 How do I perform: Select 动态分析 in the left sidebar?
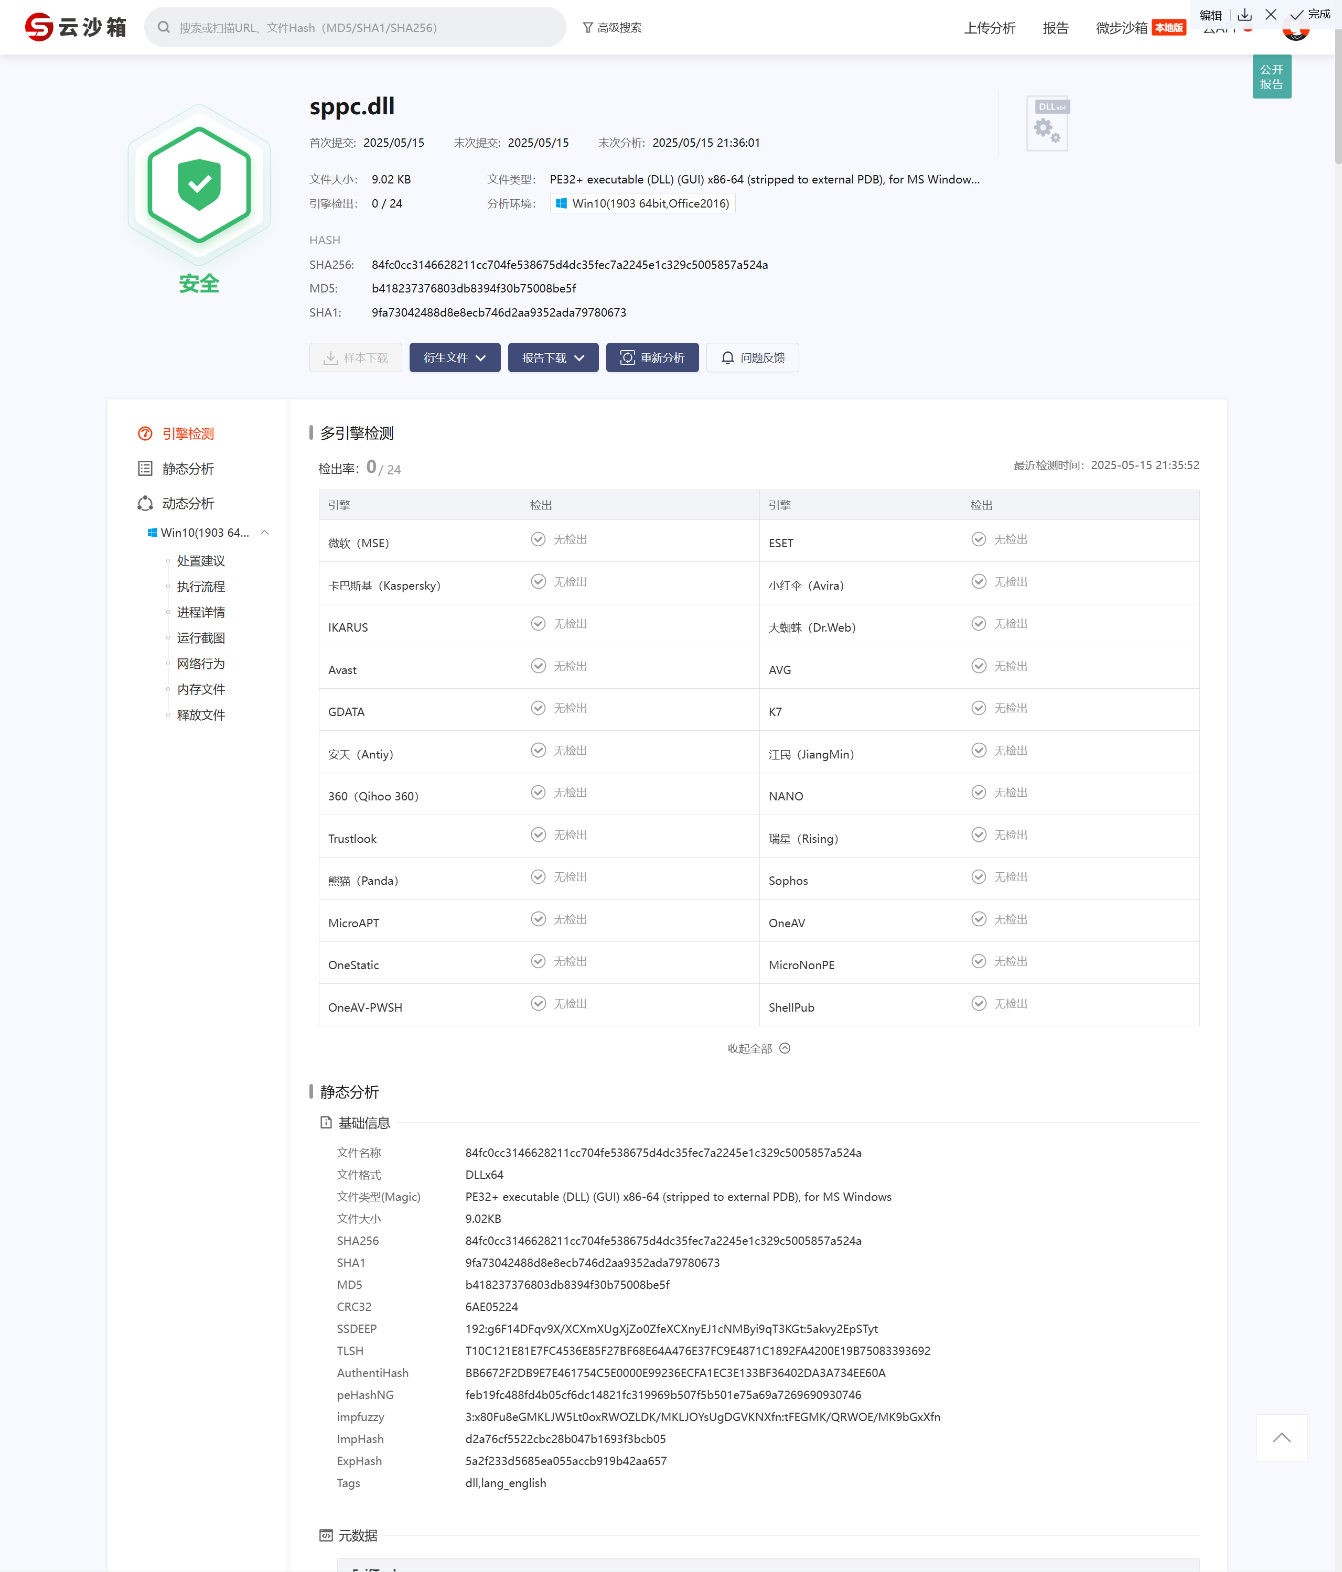(x=188, y=504)
